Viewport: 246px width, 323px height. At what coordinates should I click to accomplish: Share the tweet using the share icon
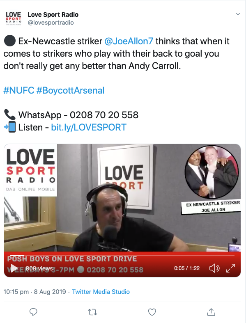(x=211, y=312)
